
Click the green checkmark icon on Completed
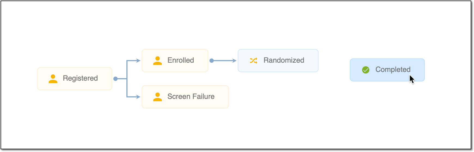coord(366,70)
